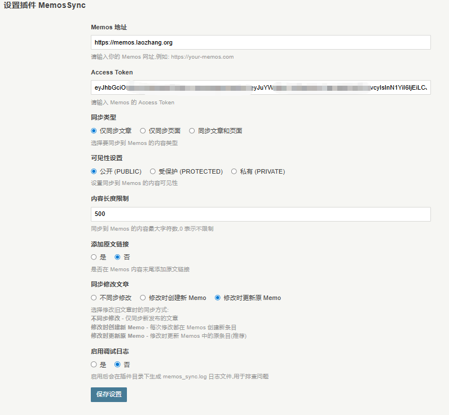
Task: Turn on 启用调试日志 by selecting 是
Action: pyautogui.click(x=94, y=365)
